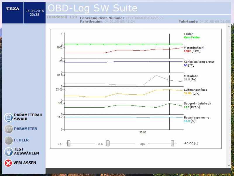Show the FEHLER list
The height and width of the screenshot is (176, 234).
pos(21,140)
